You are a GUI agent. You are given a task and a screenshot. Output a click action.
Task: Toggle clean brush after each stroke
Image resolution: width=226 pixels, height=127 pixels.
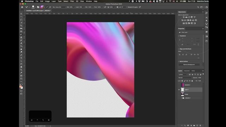(x=50, y=7)
